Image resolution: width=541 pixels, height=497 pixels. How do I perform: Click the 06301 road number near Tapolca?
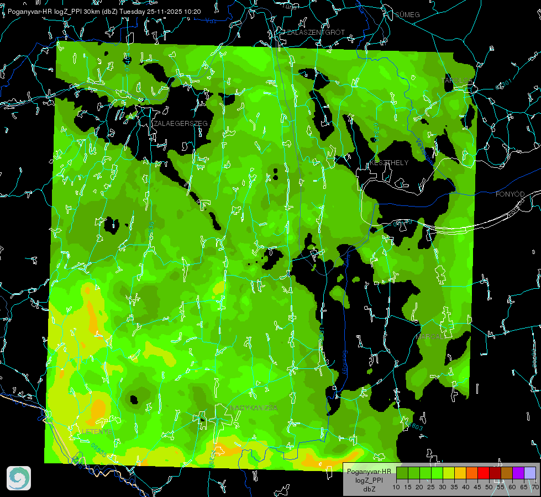pyautogui.click(x=504, y=84)
